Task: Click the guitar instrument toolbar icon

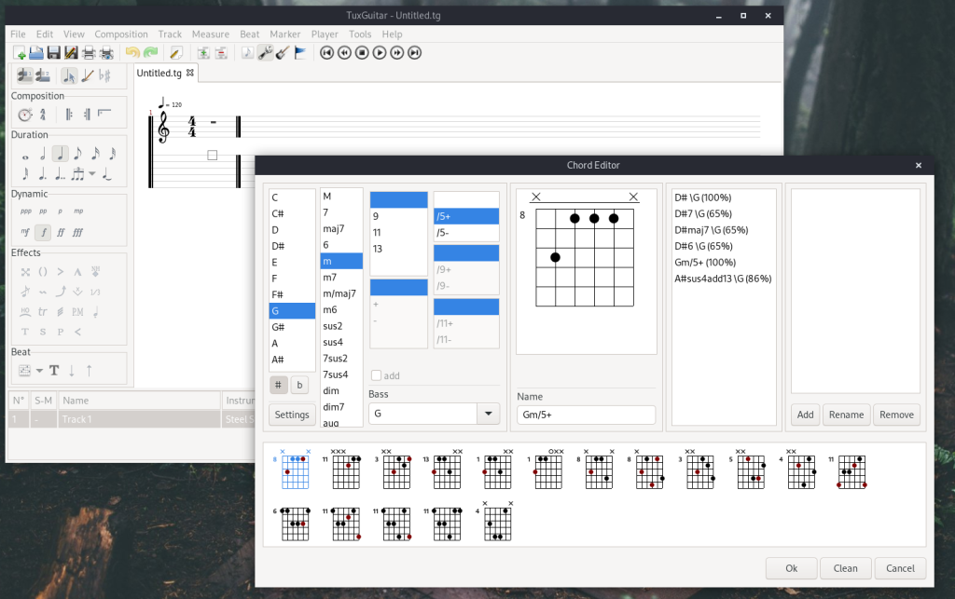Action: pyautogui.click(x=282, y=53)
